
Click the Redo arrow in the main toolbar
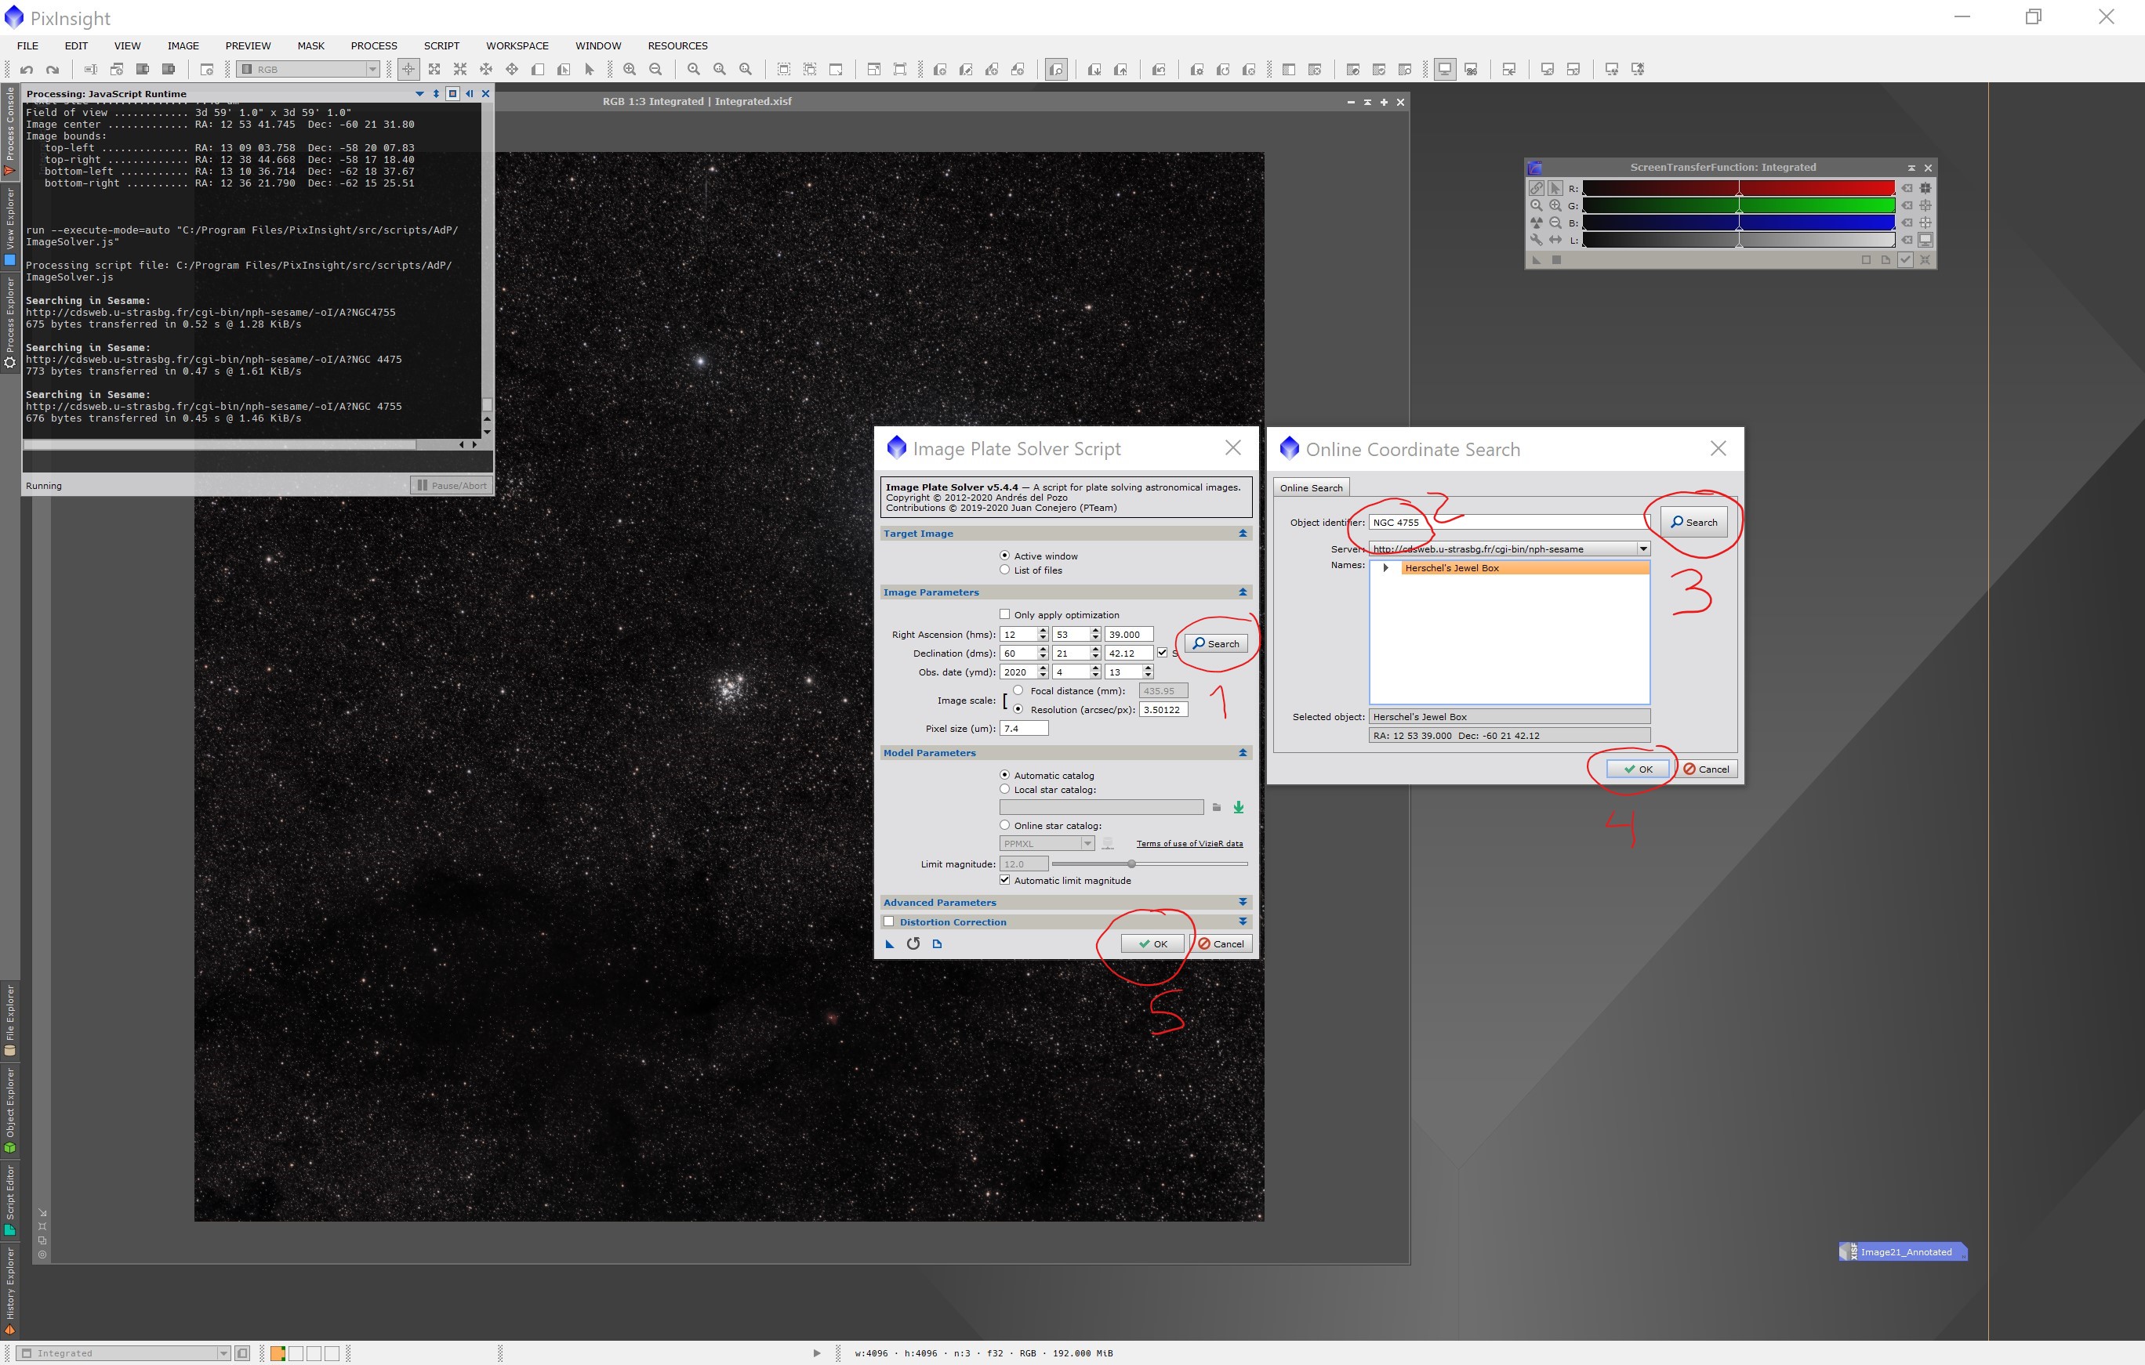[x=53, y=70]
